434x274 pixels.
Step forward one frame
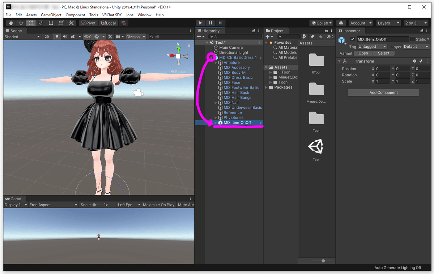pos(221,23)
